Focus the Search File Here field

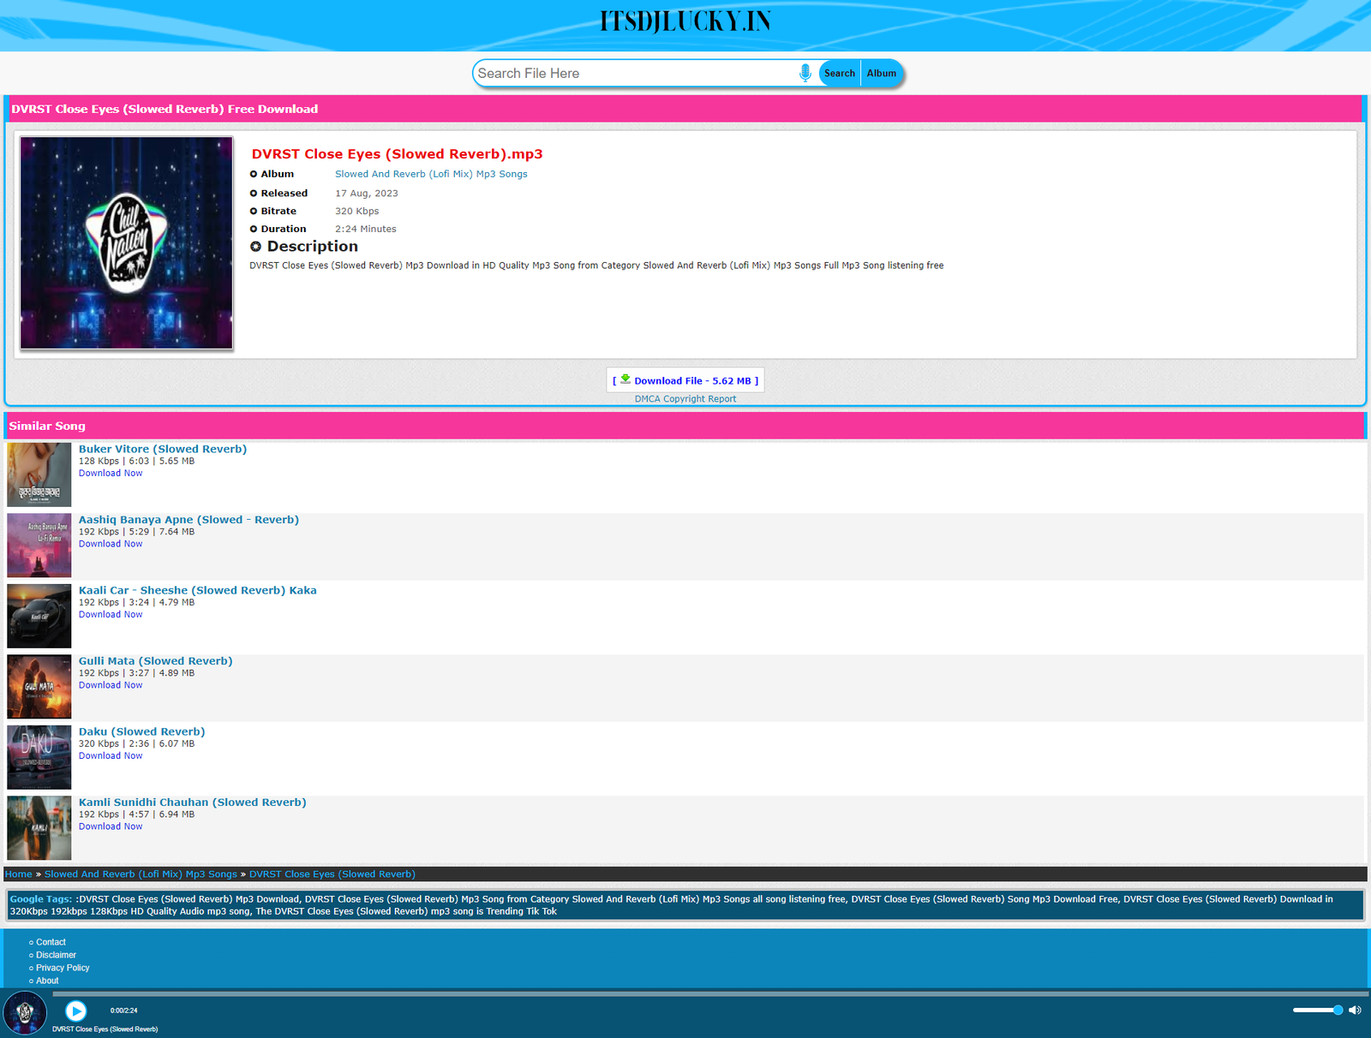click(634, 74)
